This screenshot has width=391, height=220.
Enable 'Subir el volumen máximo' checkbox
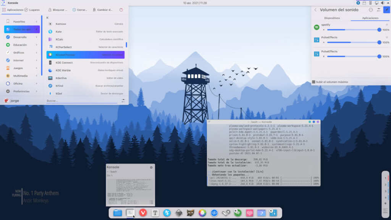point(313,82)
